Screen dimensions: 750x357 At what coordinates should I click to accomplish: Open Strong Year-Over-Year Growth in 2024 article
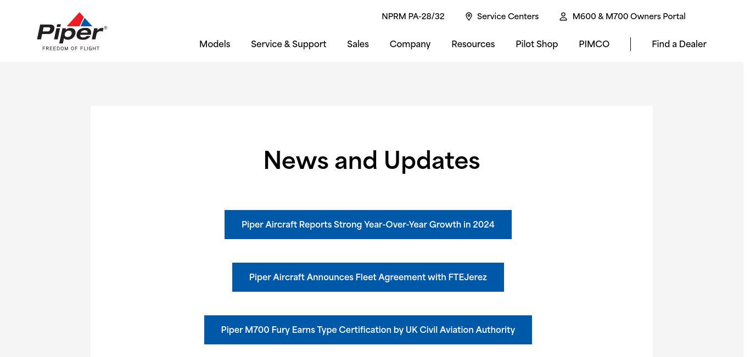368,224
